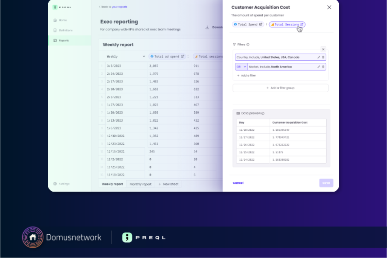Select the 1,979 ad spend cell
Viewport: 387px width, 258px height.
170,74
